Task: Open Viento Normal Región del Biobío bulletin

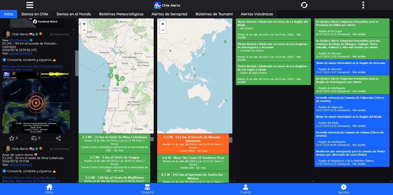Action: click(x=273, y=29)
